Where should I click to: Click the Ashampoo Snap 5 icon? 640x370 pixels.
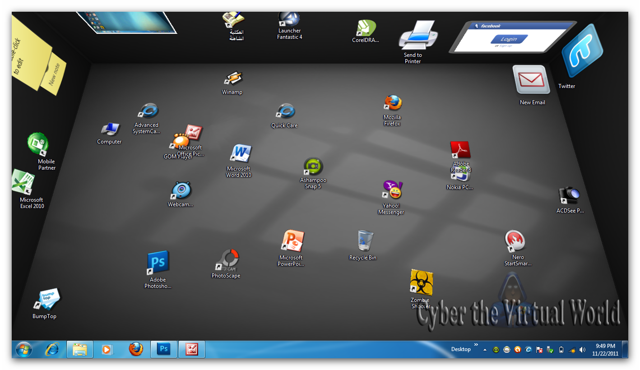313,166
